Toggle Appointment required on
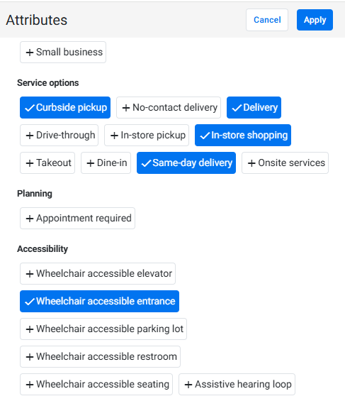The image size is (345, 401). (x=78, y=218)
